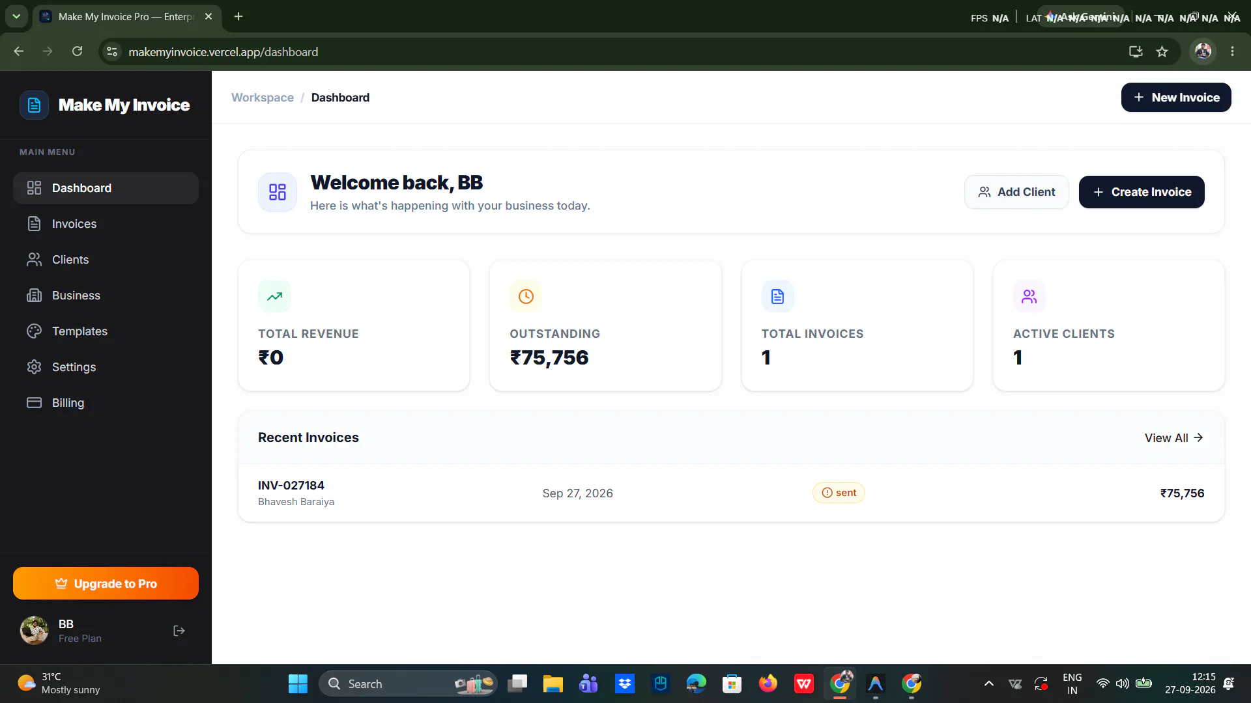
Task: Go to Invoices in the sidebar
Action: pos(106,224)
